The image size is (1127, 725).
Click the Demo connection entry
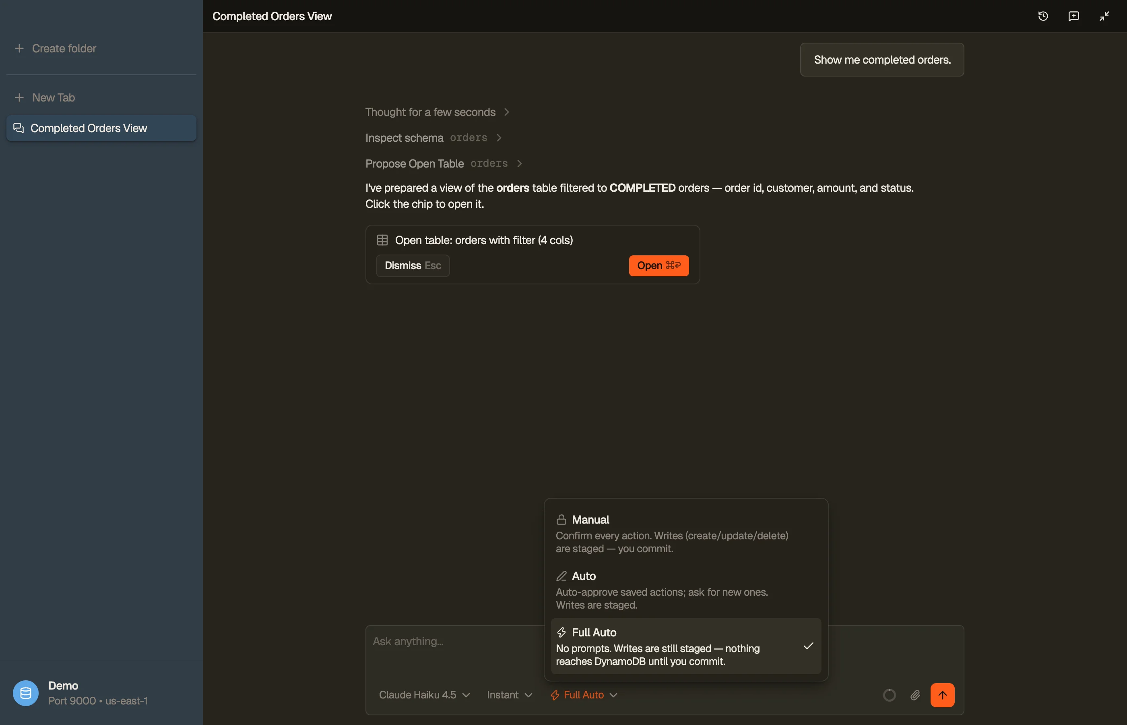coord(101,693)
